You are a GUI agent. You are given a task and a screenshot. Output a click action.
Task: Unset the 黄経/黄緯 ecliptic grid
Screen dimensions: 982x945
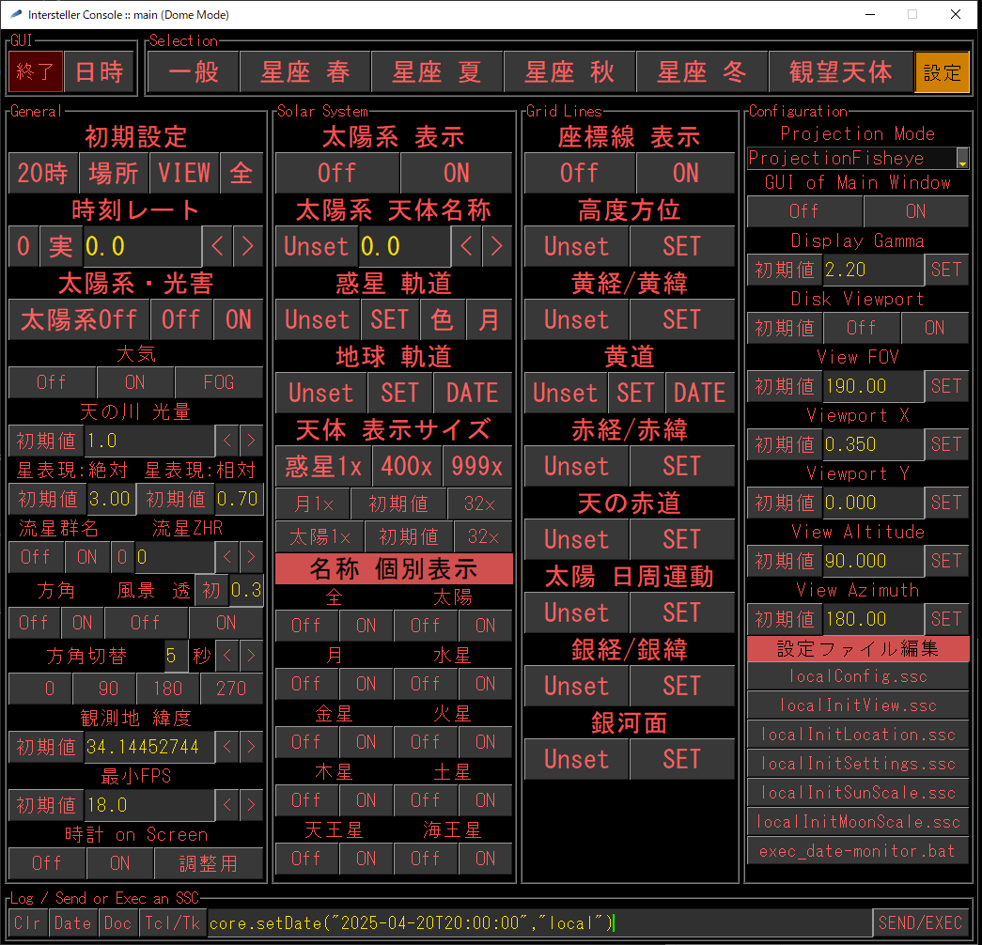tap(576, 319)
